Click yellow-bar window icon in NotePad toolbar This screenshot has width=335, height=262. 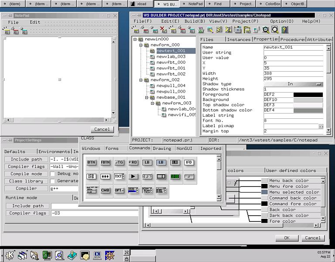click(x=7, y=31)
